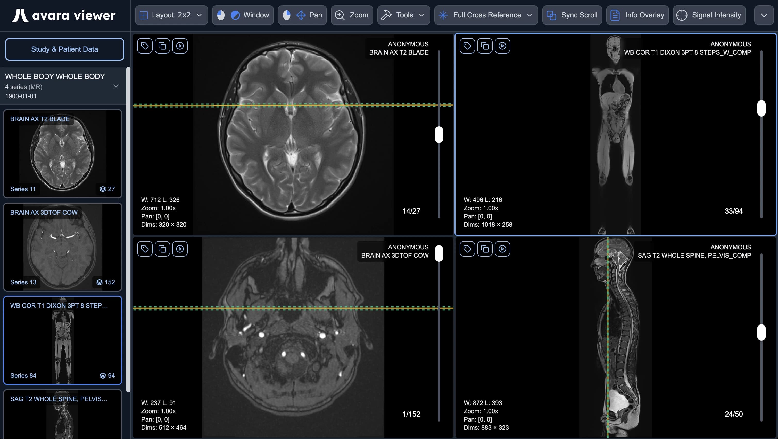Image resolution: width=778 pixels, height=439 pixels.
Task: Click the duplicate icon on the T2 BLADE viewport
Action: point(162,46)
